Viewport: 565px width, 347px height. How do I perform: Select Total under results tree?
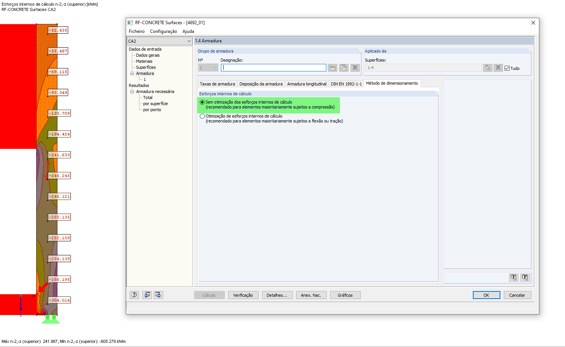point(148,98)
